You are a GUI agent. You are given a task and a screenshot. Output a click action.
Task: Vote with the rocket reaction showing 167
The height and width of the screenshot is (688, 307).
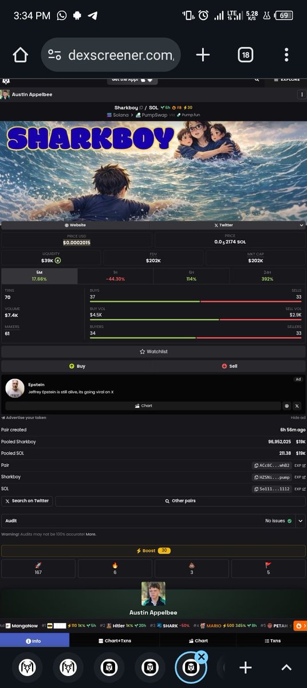[38, 569]
